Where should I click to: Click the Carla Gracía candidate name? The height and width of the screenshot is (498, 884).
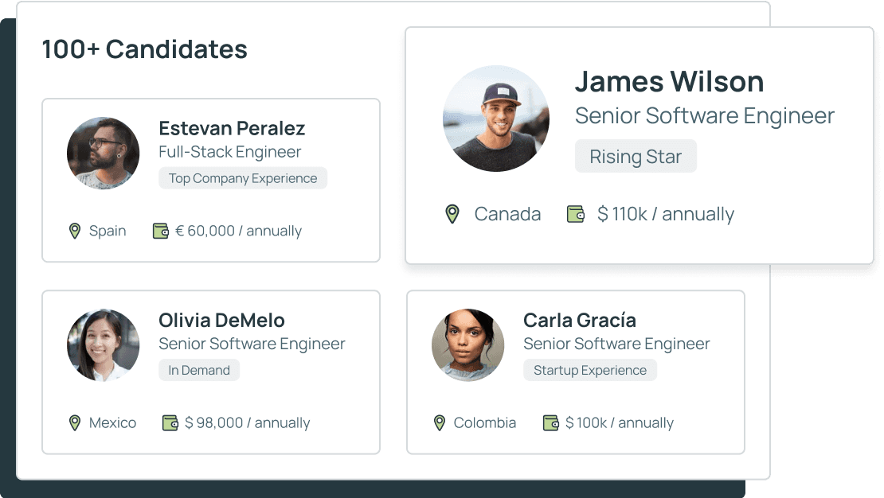coord(580,320)
